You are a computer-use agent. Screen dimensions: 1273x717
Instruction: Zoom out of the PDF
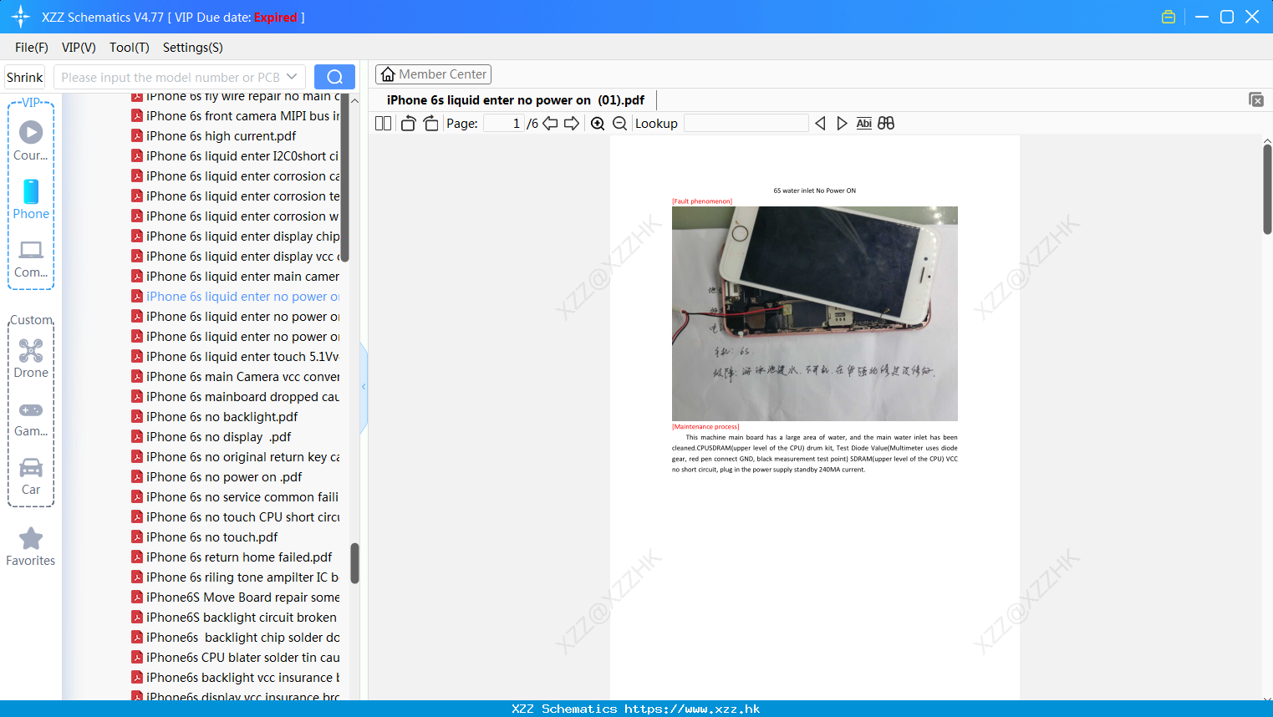tap(619, 124)
